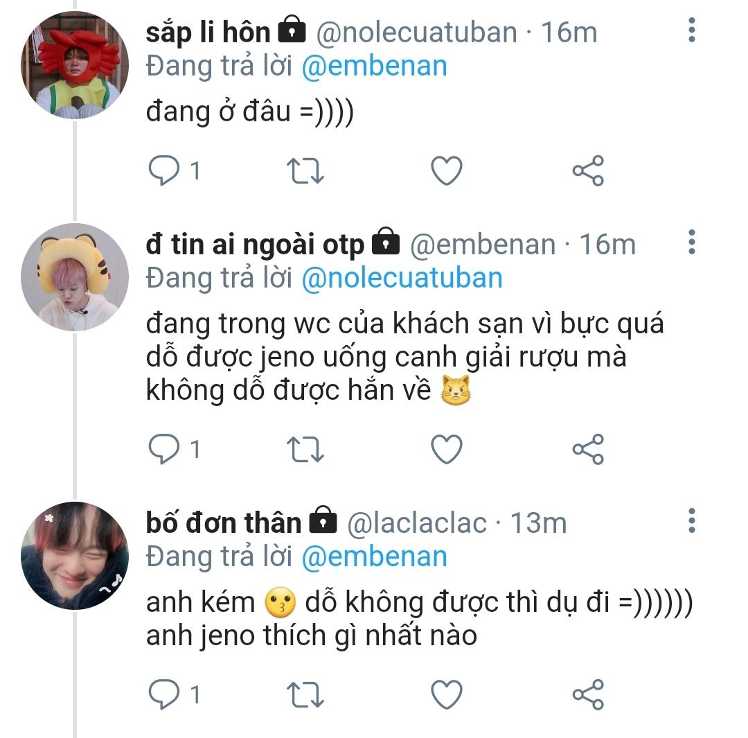Retweet the "anh kém" tweet by @laclaclac
This screenshot has width=748, height=738.
[305, 694]
